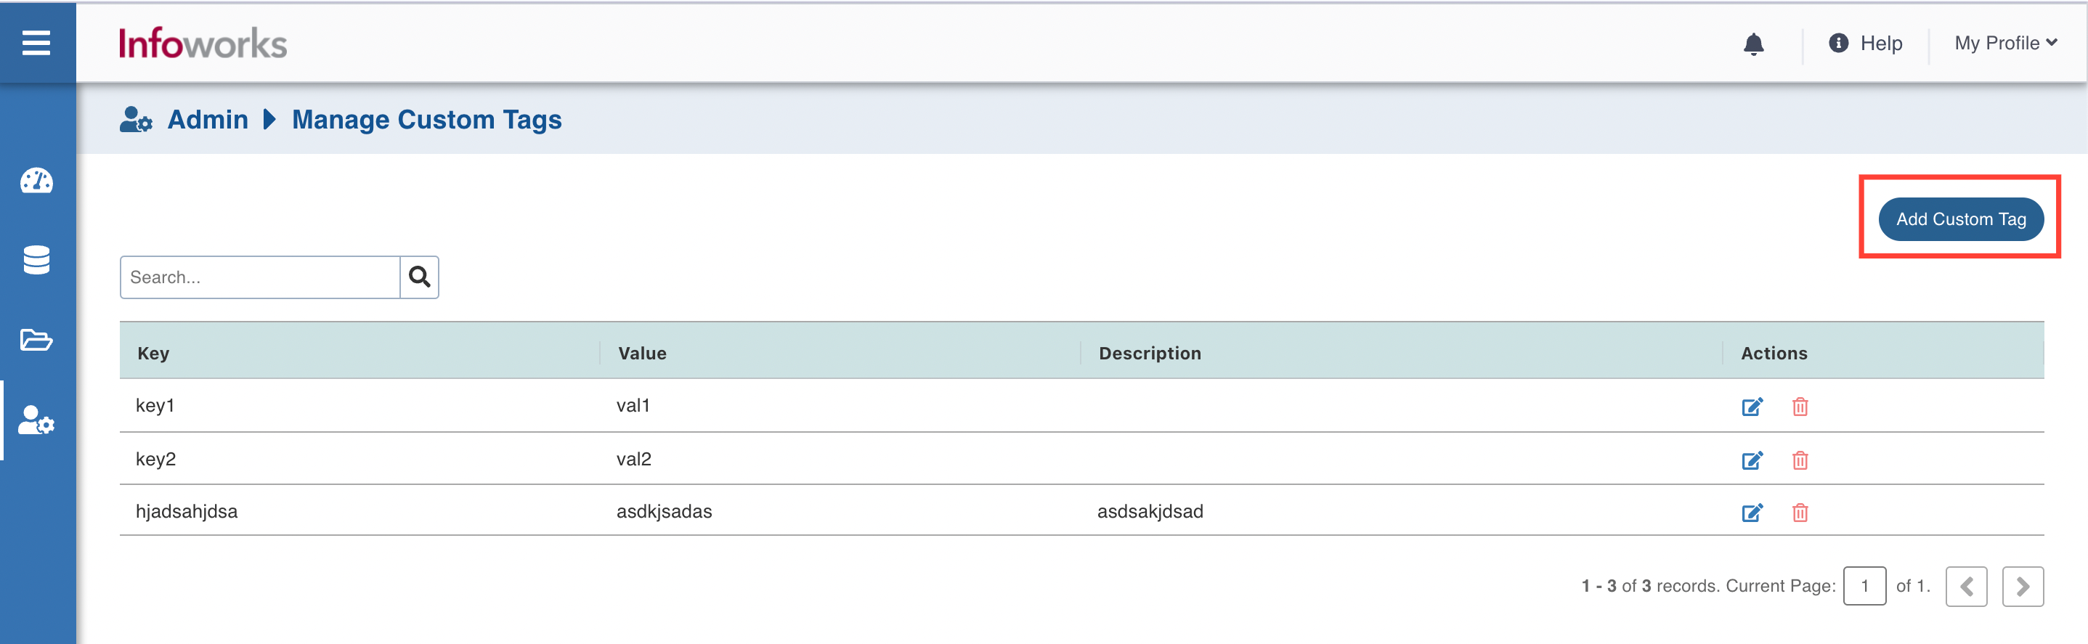Click the notifications bell icon
This screenshot has width=2088, height=644.
coord(1753,44)
